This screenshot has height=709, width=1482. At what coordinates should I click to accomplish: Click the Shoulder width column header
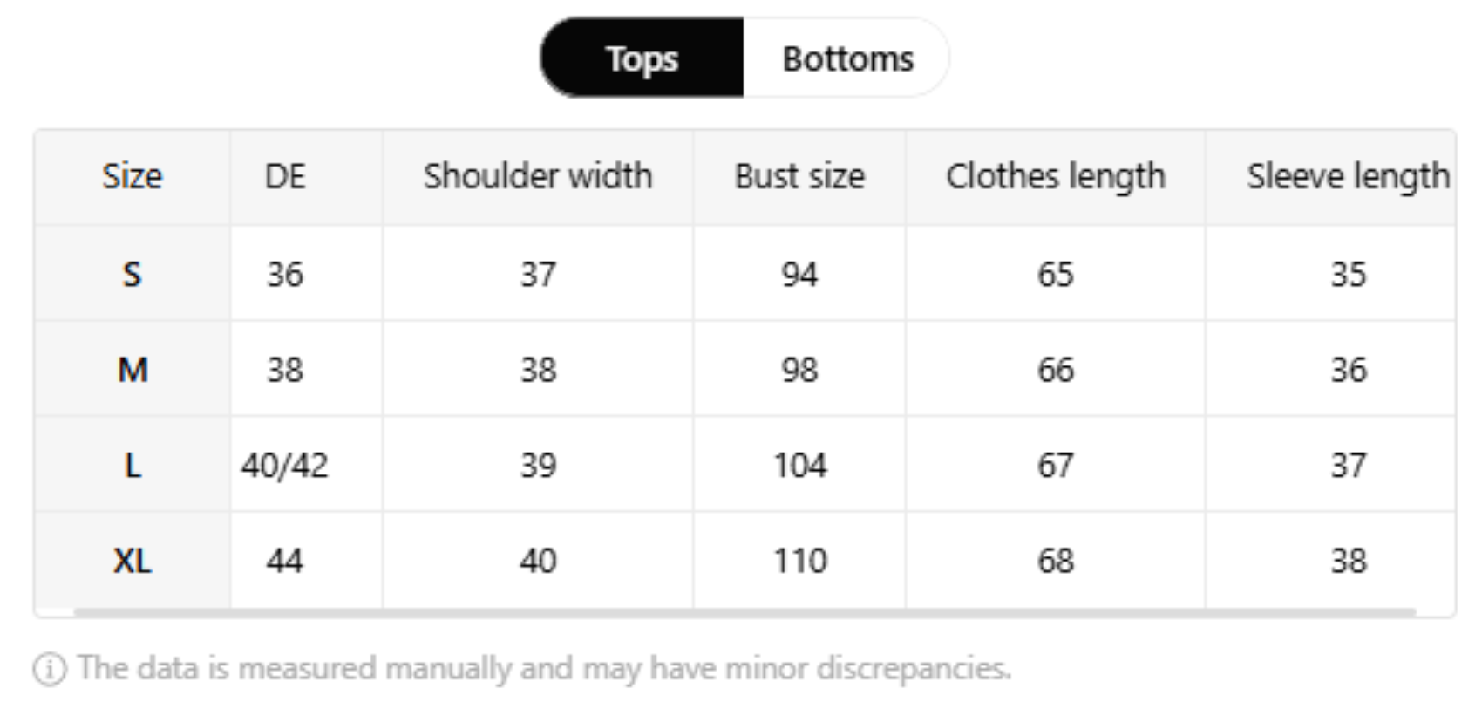pyautogui.click(x=538, y=176)
